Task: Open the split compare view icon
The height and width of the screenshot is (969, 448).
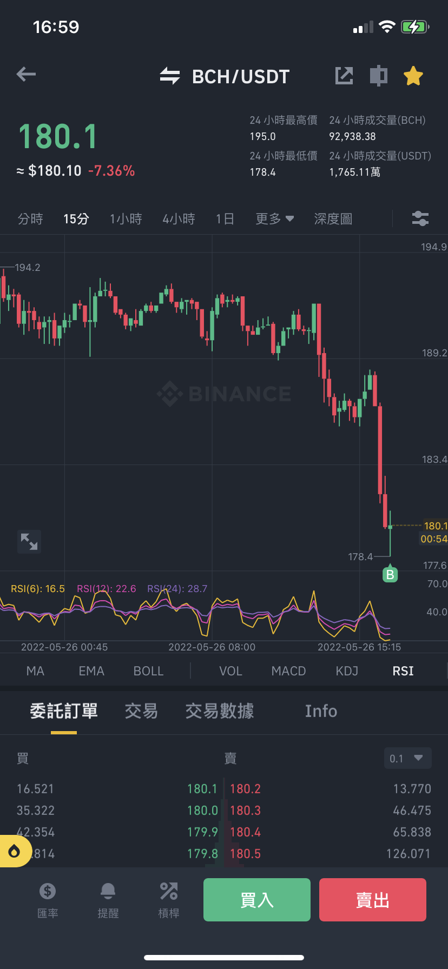Action: point(379,76)
